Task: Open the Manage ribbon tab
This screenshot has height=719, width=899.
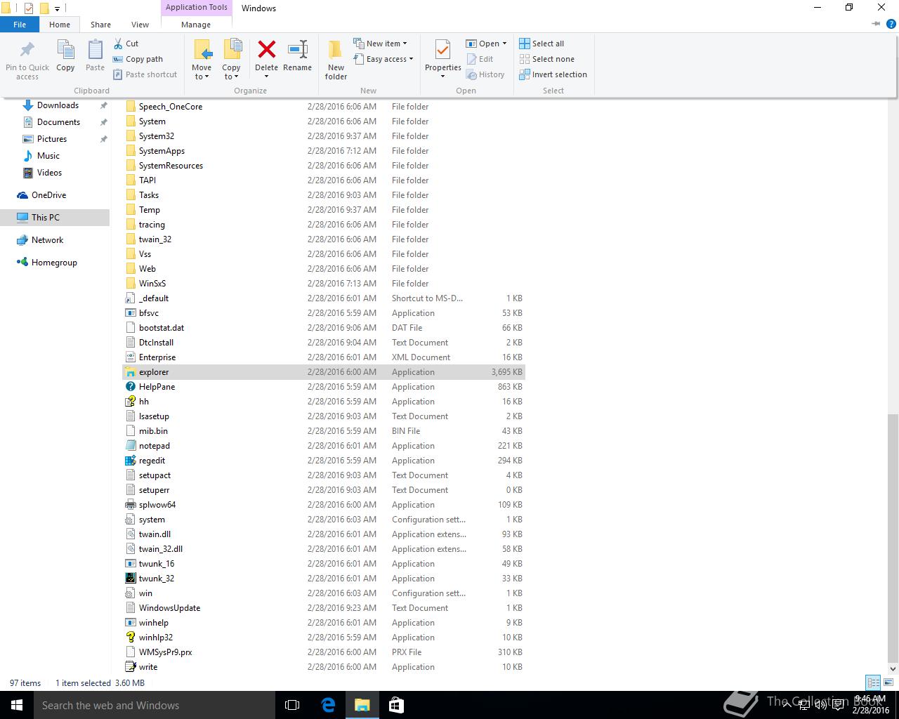Action: [x=196, y=24]
